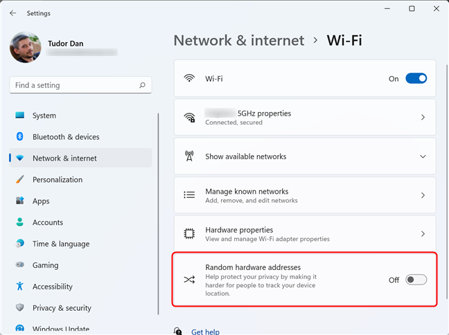Image resolution: width=449 pixels, height=335 pixels.
Task: Click the right-side vertical scrollbar
Action: pyautogui.click(x=447, y=182)
